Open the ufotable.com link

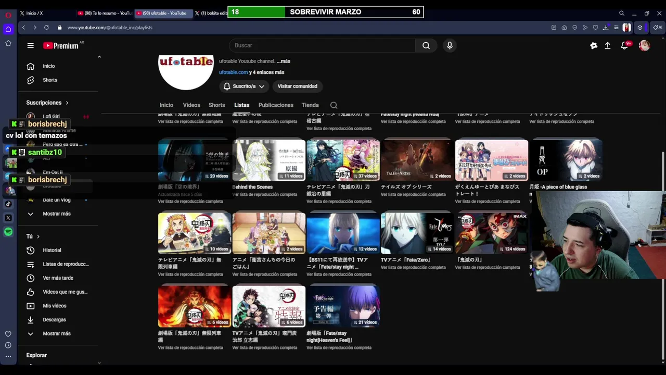point(234,72)
